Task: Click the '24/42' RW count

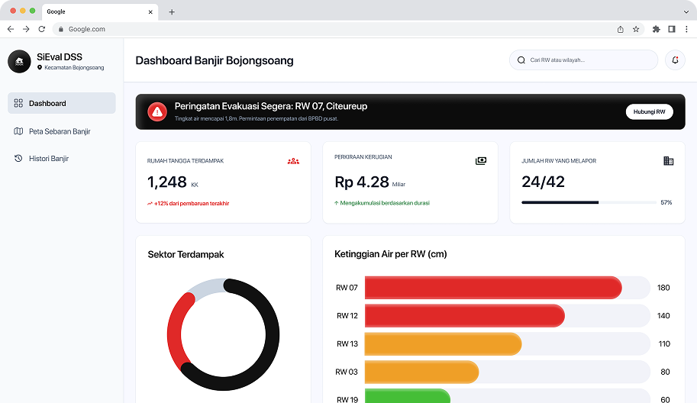Action: tap(543, 182)
